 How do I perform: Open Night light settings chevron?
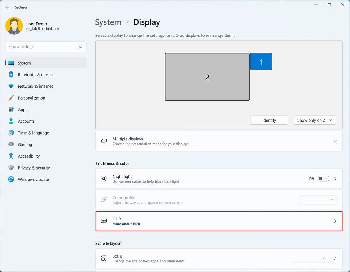click(x=335, y=179)
